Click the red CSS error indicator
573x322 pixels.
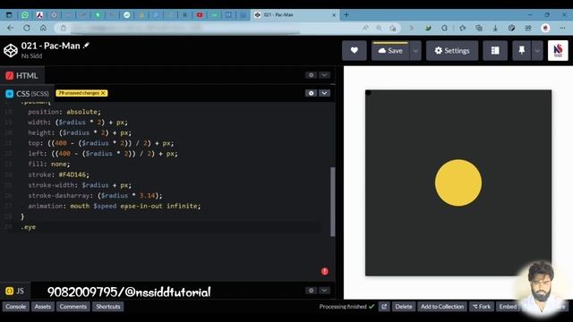(x=324, y=271)
